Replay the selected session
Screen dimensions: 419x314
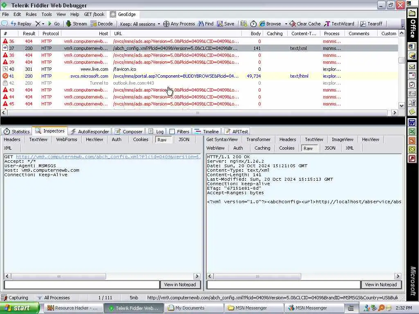point(21,24)
